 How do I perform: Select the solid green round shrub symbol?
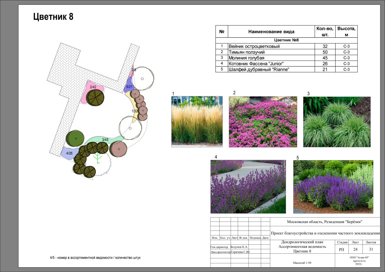(75, 138)
